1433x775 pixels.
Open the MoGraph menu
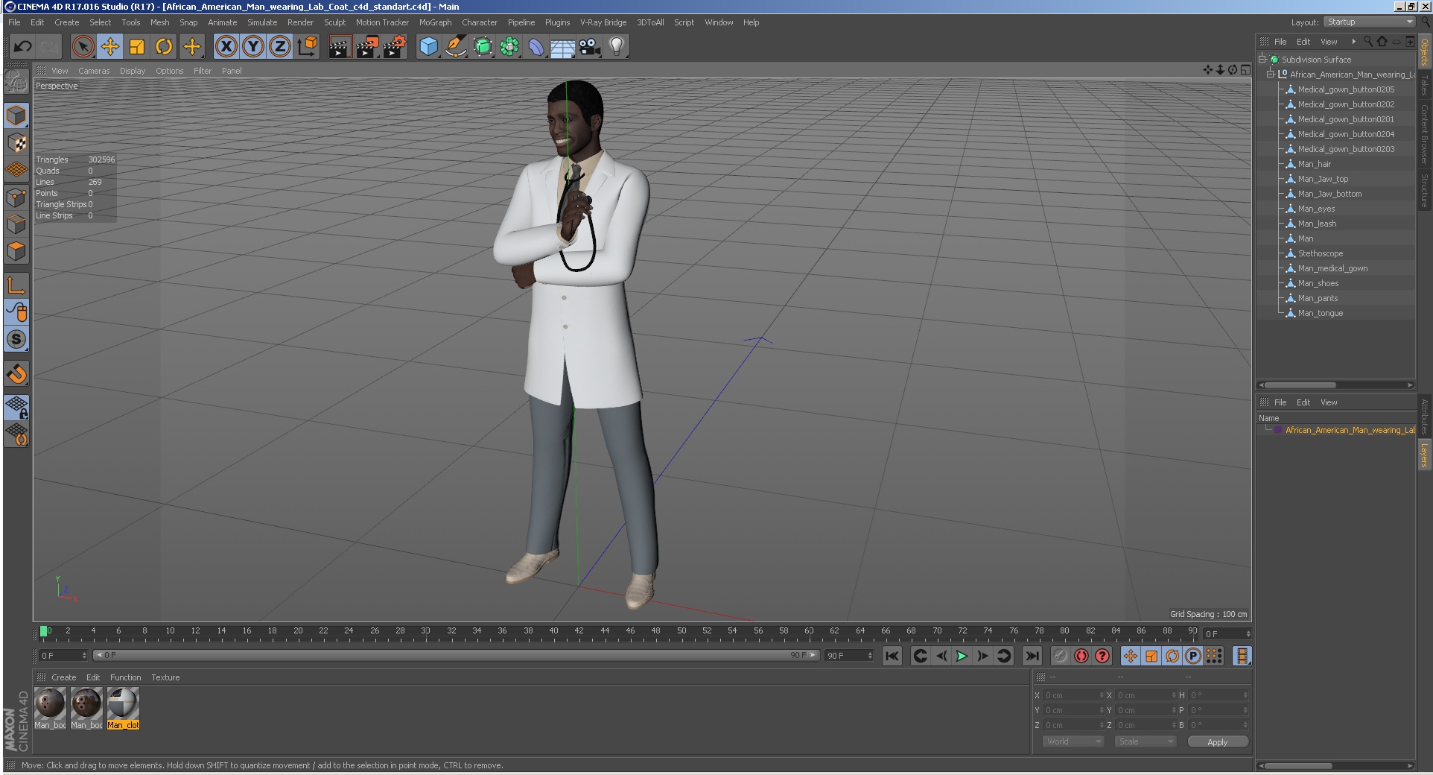(435, 22)
